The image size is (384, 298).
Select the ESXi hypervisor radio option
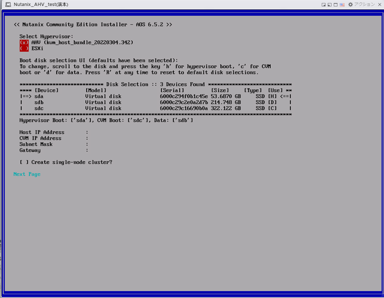pos(24,48)
